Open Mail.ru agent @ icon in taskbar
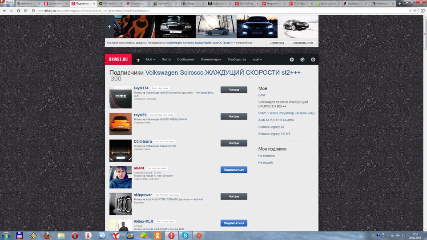Viewport: 427px width, 240px height. coord(130,236)
